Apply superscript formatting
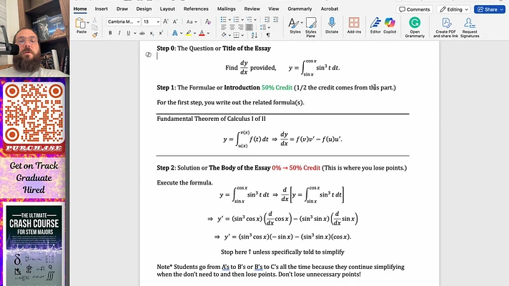The width and height of the screenshot is (509, 286). [x=161, y=33]
